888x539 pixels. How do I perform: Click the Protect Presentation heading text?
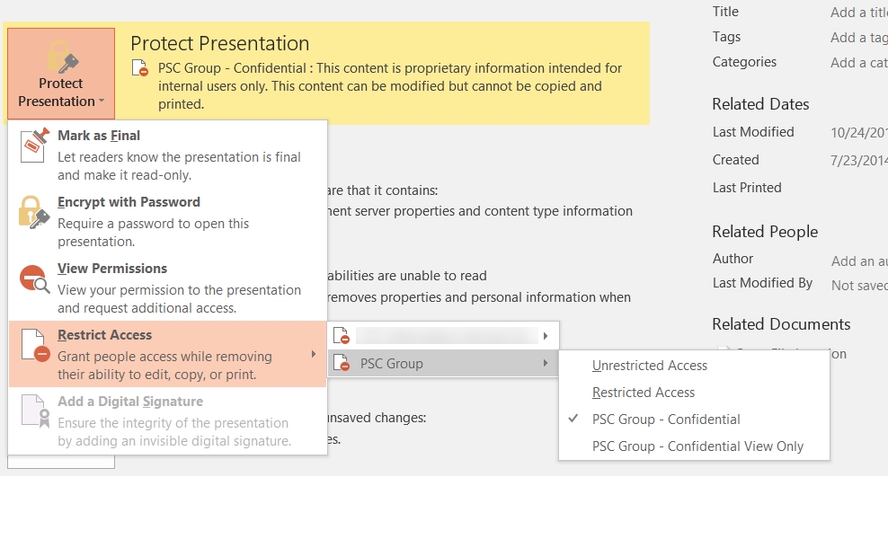pyautogui.click(x=219, y=44)
